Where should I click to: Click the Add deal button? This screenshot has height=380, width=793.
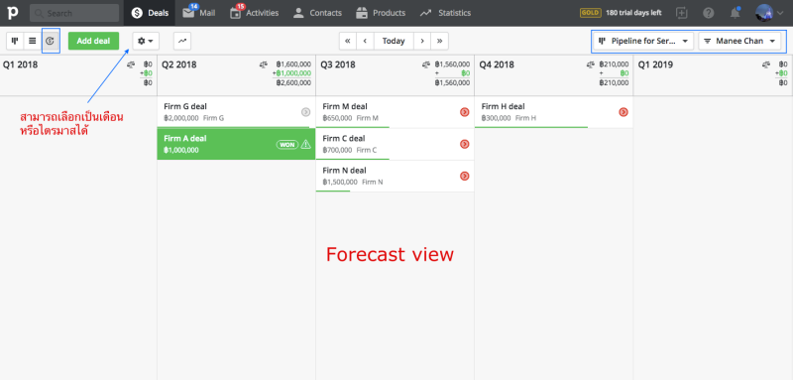click(x=93, y=41)
